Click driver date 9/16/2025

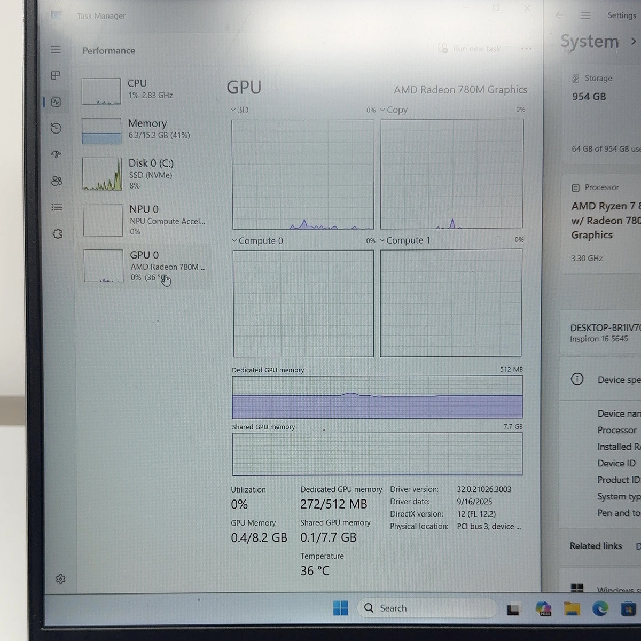click(x=474, y=502)
